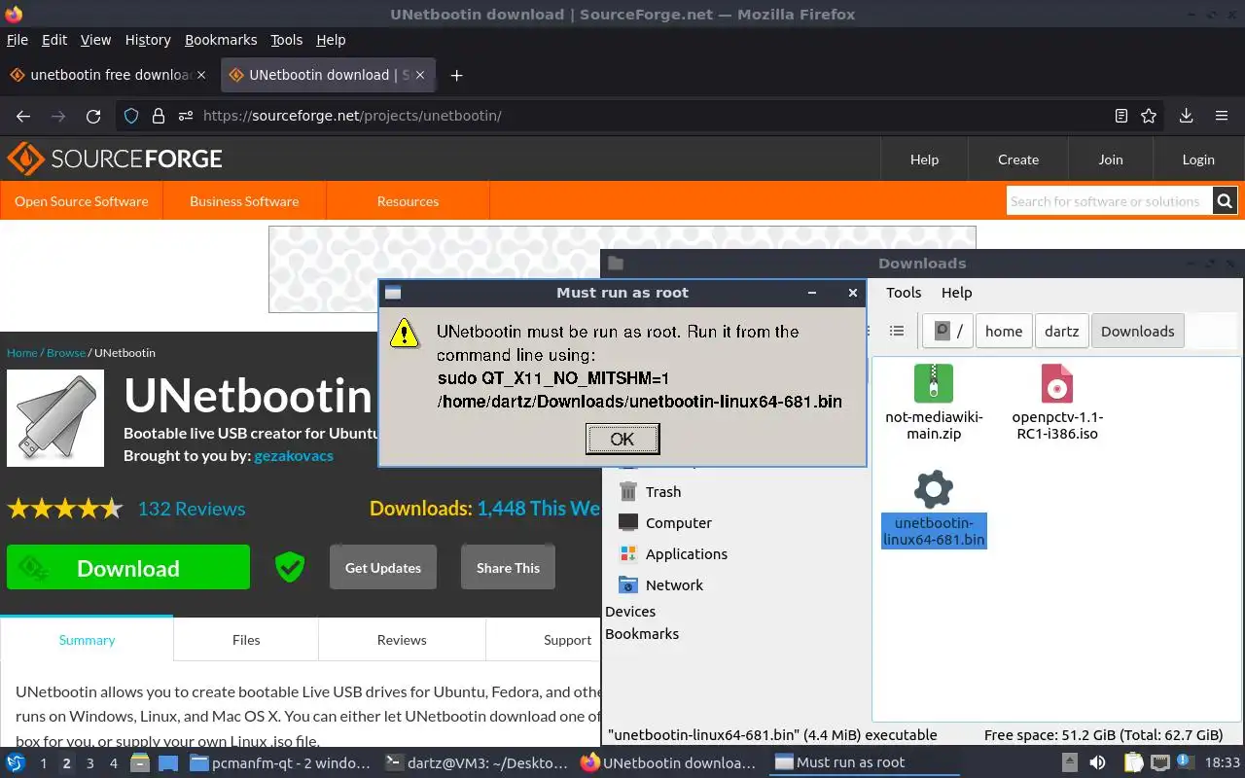Click the volume speaker icon in the tray

pos(1097,762)
